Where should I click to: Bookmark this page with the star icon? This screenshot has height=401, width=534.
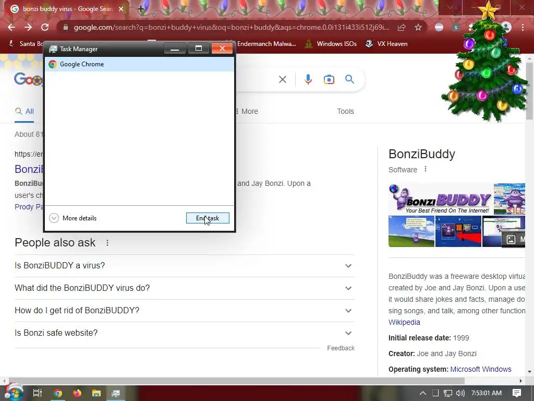tap(418, 27)
